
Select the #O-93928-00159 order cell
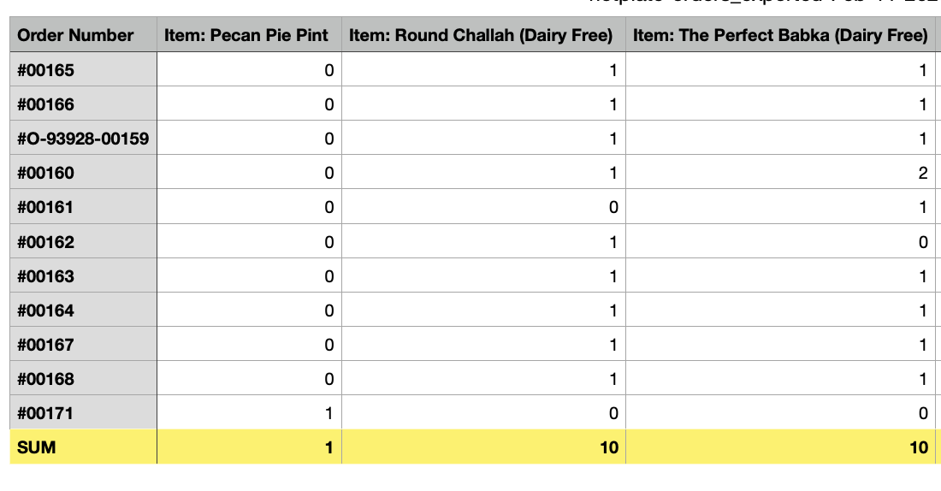pos(83,139)
